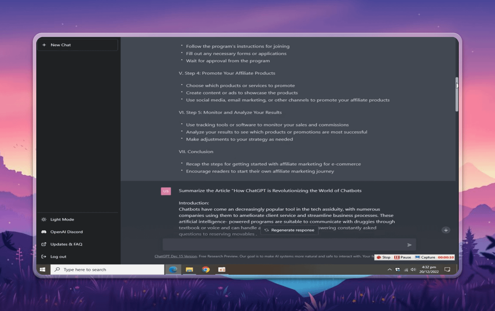Start a New Chat in the sidebar
The image size is (495, 311).
[x=77, y=45]
